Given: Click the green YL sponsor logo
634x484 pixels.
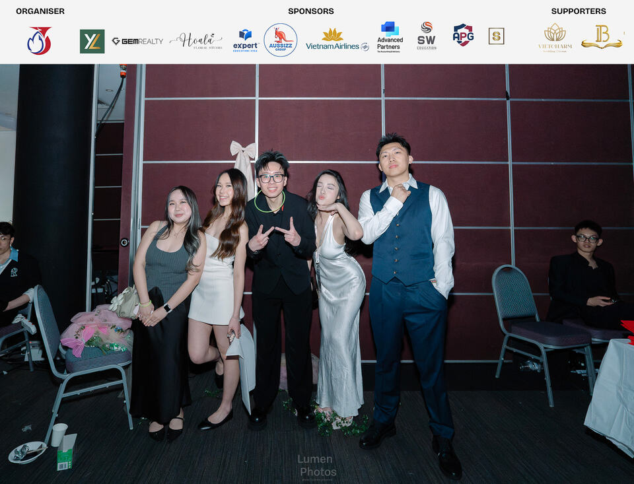Looking at the screenshot, I should coord(92,41).
